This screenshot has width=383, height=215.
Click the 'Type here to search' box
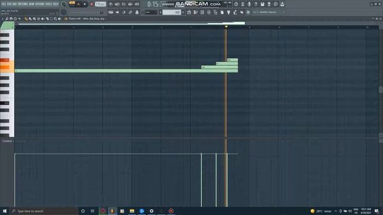click(44, 211)
